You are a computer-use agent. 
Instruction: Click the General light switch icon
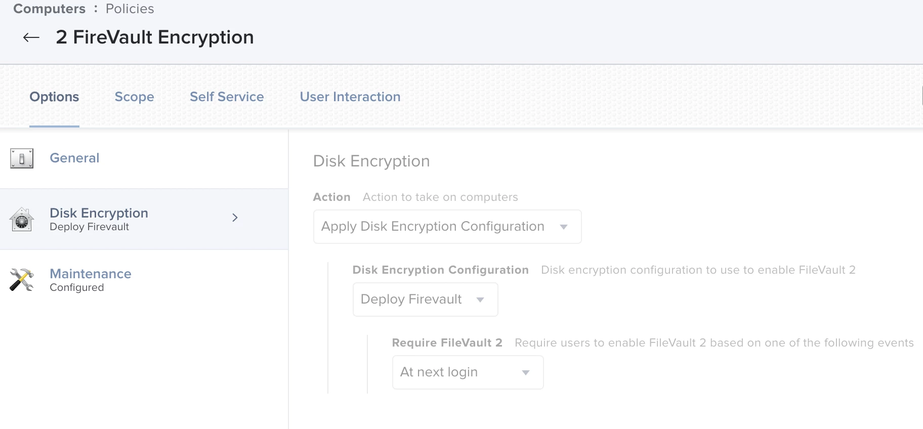(x=22, y=158)
